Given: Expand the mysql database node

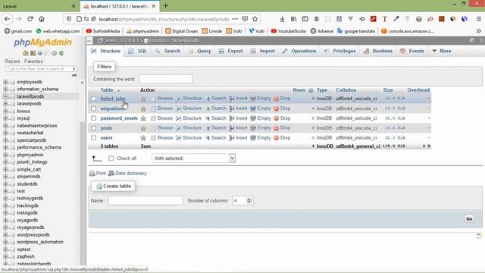Looking at the screenshot, I should 5,118.
